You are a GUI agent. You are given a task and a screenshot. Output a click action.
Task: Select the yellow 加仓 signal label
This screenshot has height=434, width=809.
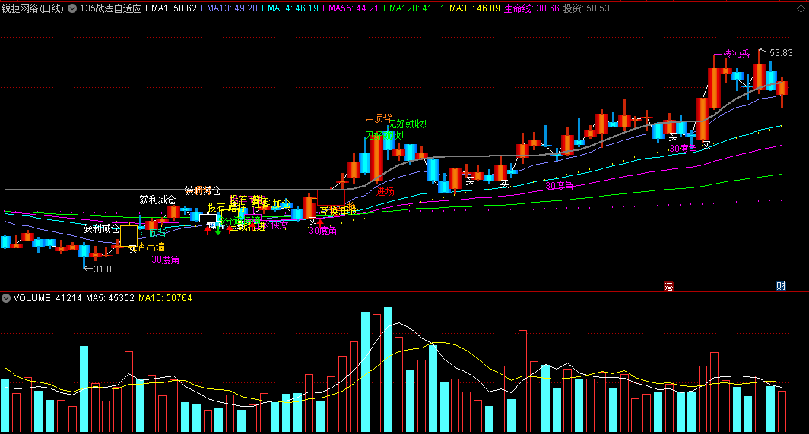(x=281, y=204)
